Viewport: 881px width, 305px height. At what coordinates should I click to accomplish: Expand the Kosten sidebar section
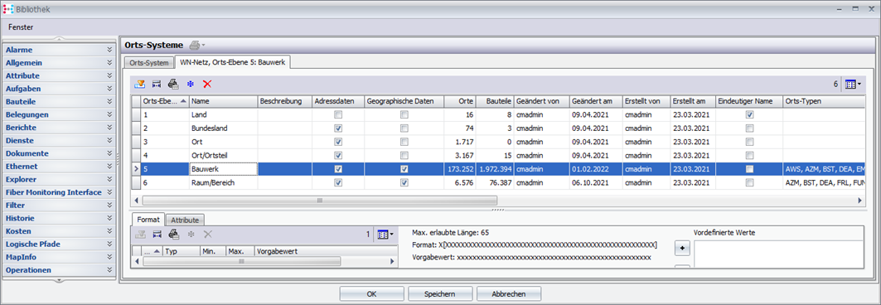[x=59, y=231]
